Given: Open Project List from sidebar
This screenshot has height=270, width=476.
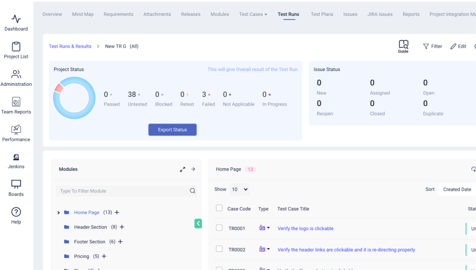Looking at the screenshot, I should coord(16,50).
